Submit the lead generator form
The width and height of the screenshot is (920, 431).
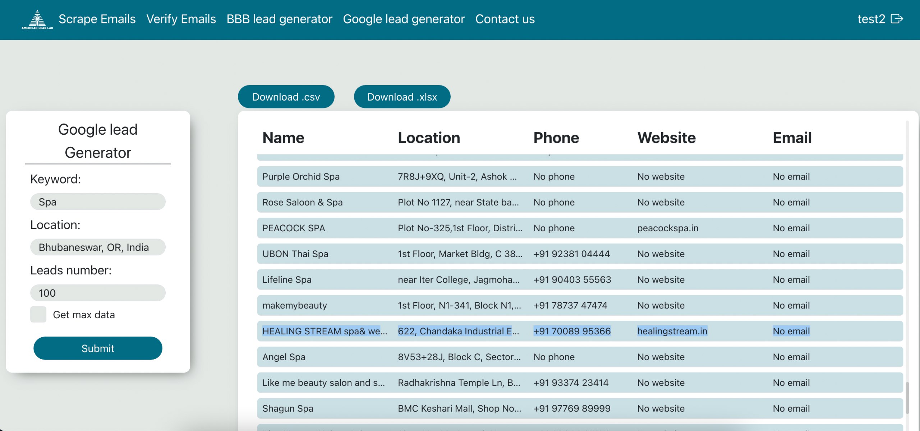(x=98, y=348)
